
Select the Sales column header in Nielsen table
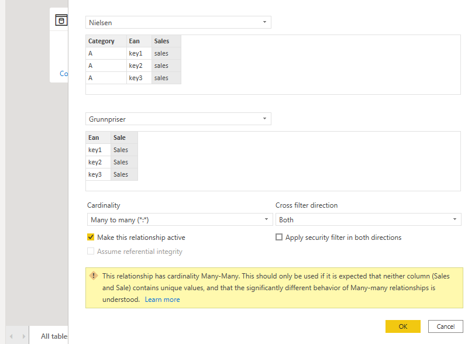pos(166,41)
